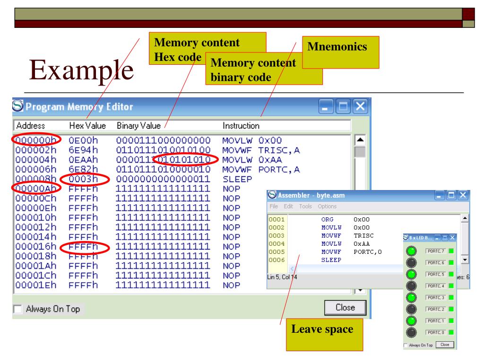Screen dimensions: 484x363
Task: Pick the green color swatch beside PORTC, 0
Action: 451,332
